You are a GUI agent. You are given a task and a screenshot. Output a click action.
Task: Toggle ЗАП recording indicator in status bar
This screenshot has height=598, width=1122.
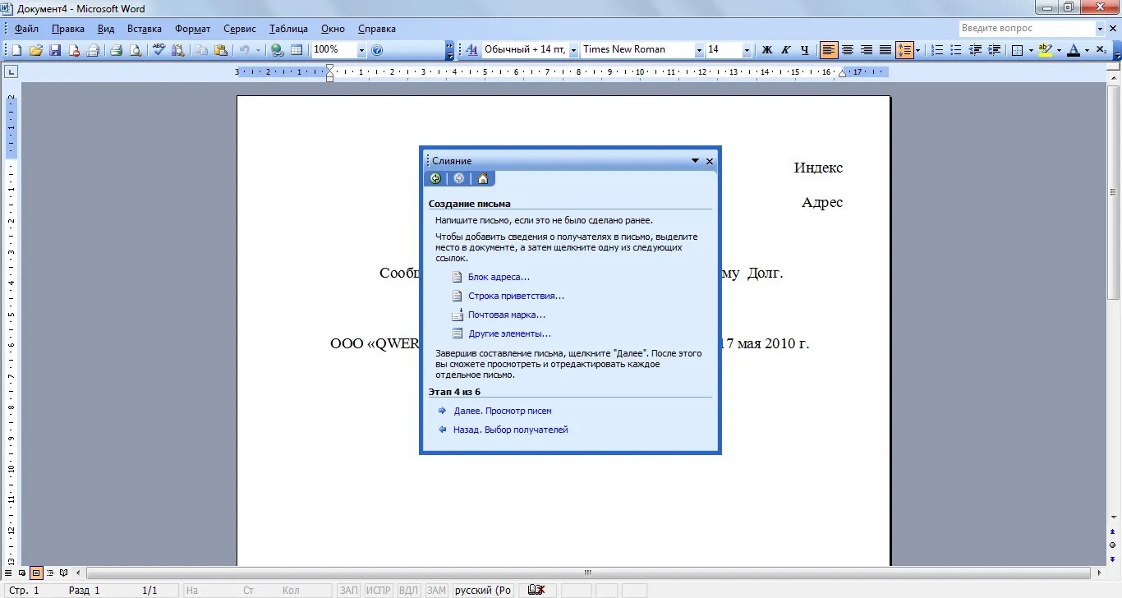point(349,590)
